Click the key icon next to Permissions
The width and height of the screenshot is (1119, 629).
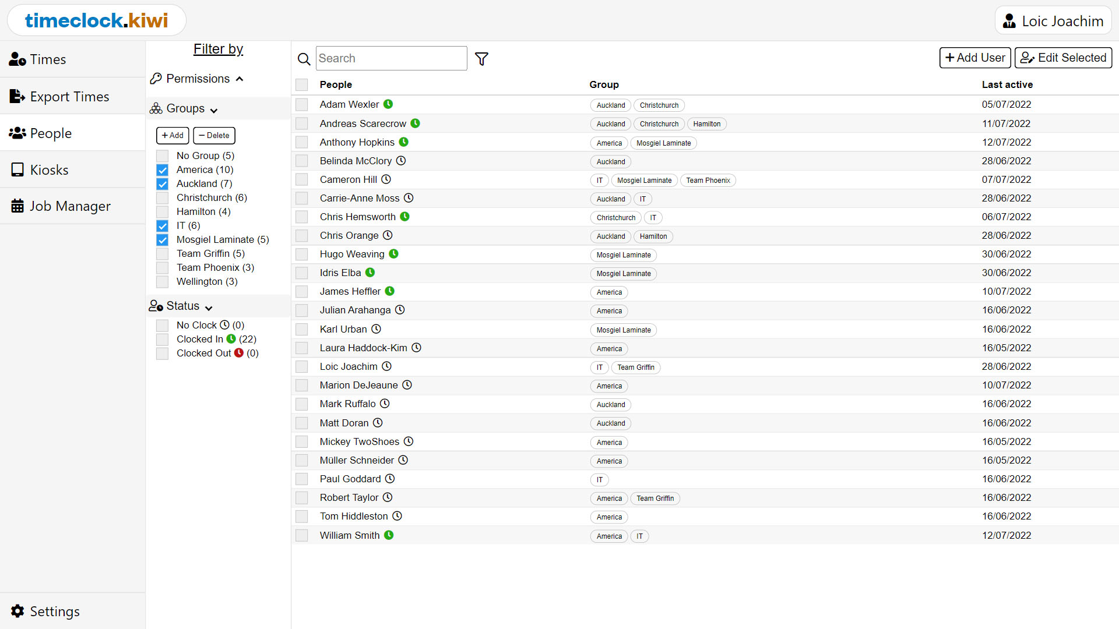pos(156,78)
